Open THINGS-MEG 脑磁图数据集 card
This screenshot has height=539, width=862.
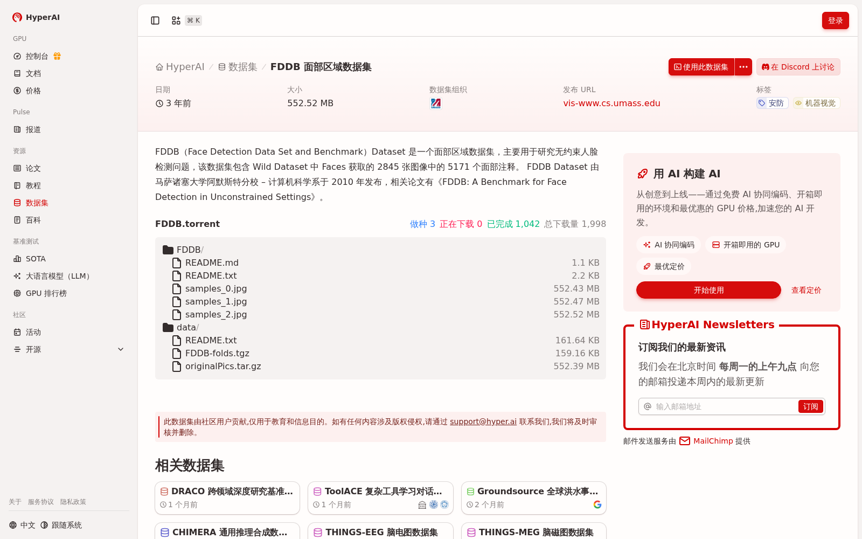[x=534, y=531]
